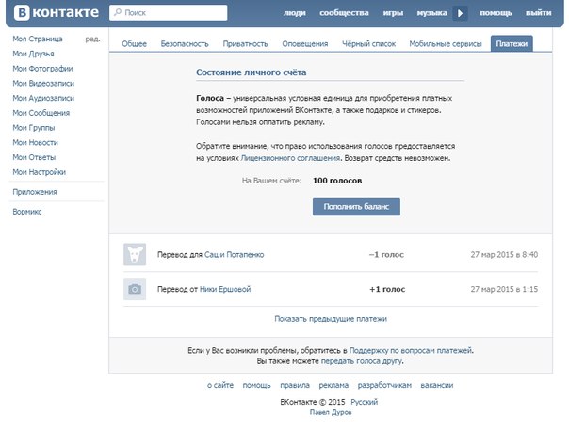This screenshot has height=430, width=569.
Task: Open Мои Видеозаписи in sidebar
Action: 43,84
